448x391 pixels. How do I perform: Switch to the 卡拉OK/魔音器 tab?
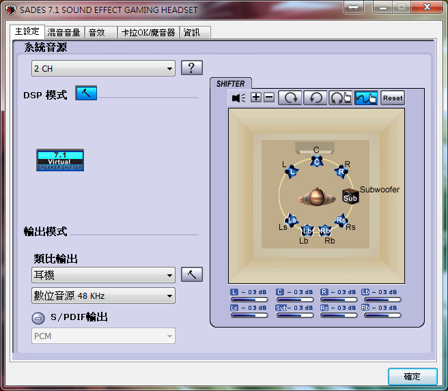[x=148, y=32]
